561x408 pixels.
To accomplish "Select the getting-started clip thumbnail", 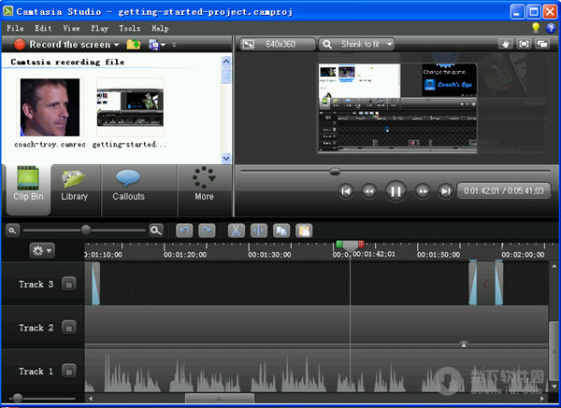I will click(x=130, y=107).
